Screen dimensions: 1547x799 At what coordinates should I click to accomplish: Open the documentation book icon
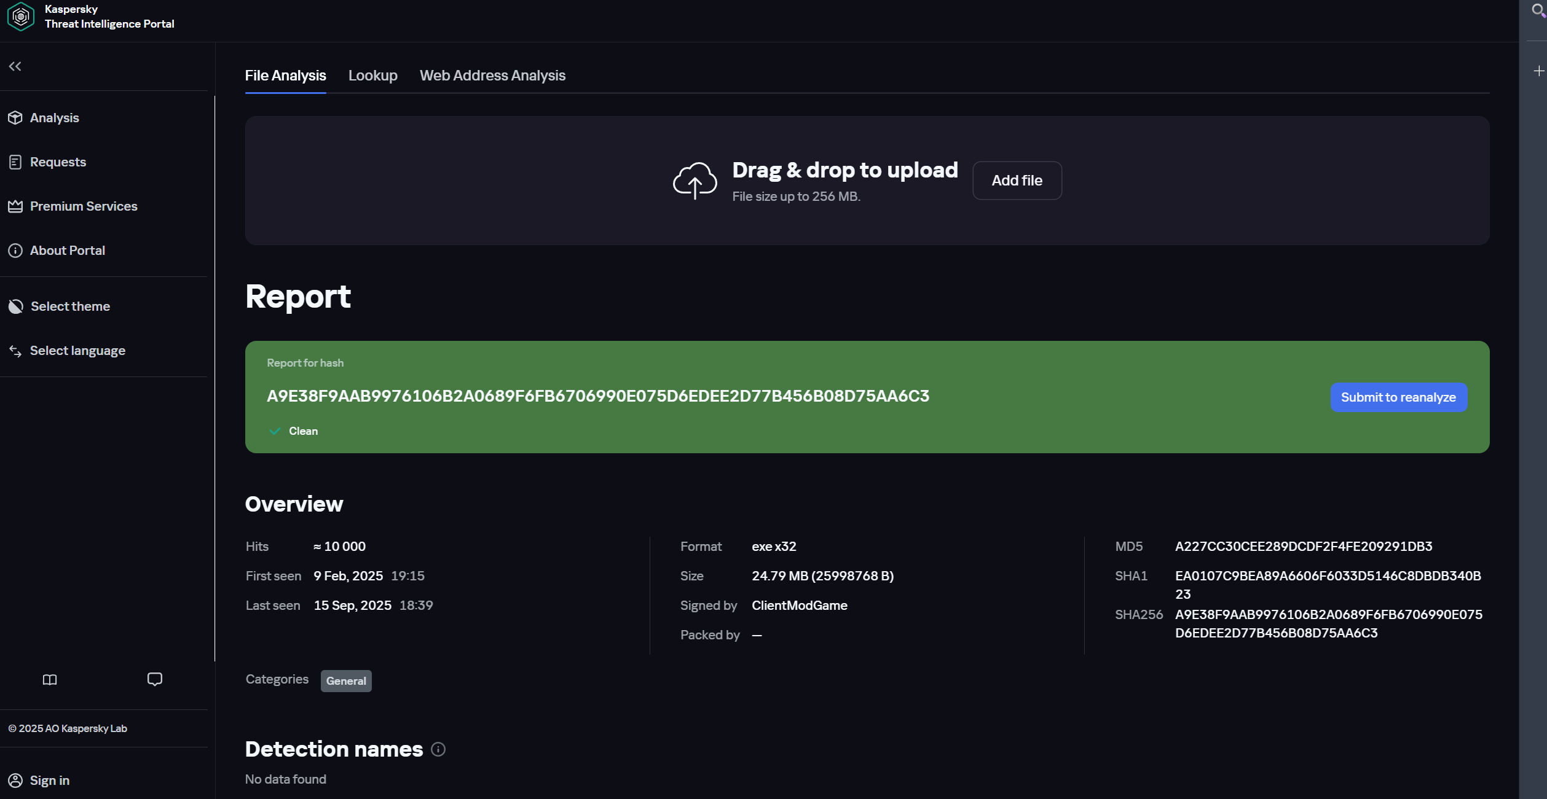click(50, 679)
